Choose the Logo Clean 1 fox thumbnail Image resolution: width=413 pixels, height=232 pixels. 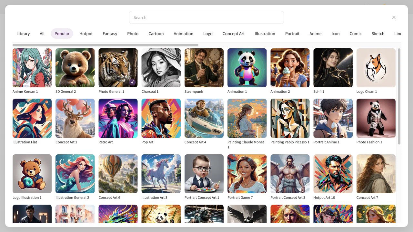[376, 68]
